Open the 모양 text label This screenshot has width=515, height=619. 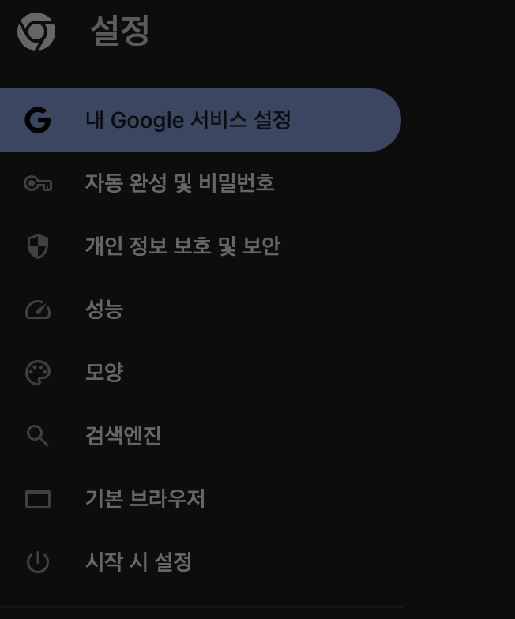click(104, 373)
